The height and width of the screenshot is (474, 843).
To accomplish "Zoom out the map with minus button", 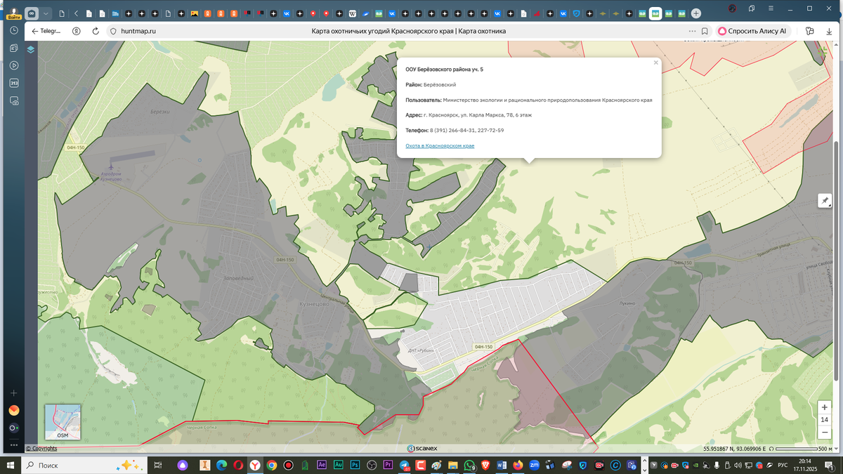I will tap(824, 433).
